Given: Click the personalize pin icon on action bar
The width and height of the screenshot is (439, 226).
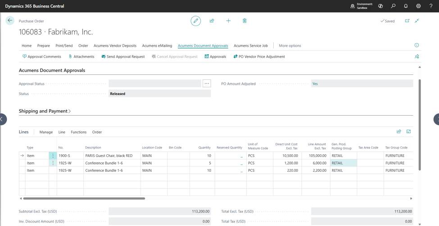Looking at the screenshot, I should 417,56.
